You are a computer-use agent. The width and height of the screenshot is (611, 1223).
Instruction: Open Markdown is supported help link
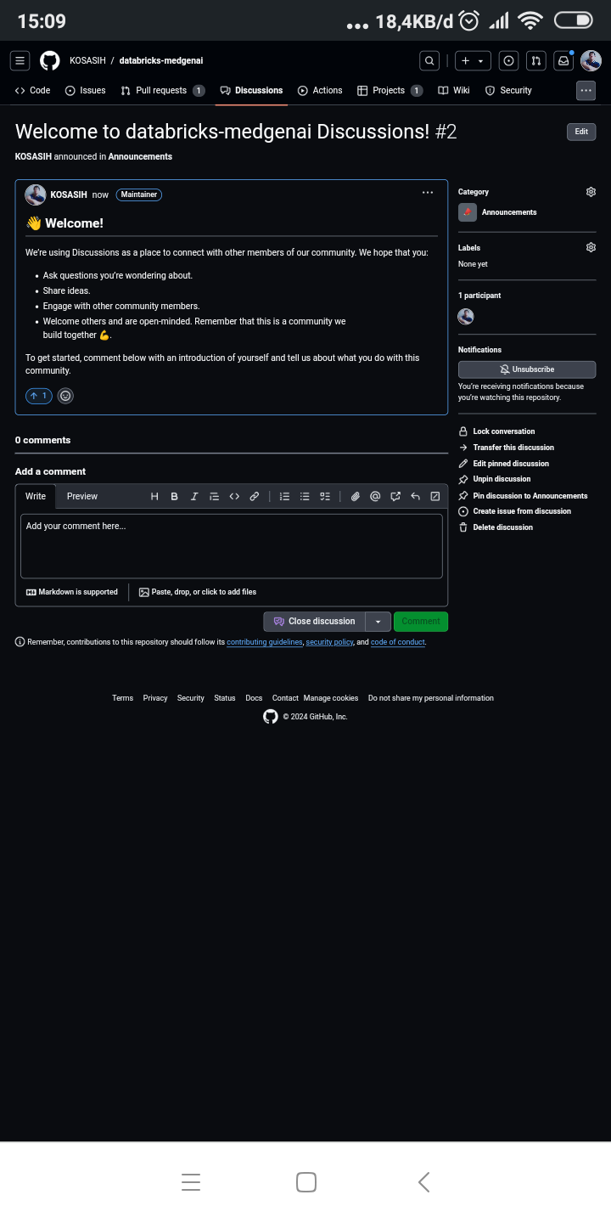tap(72, 592)
